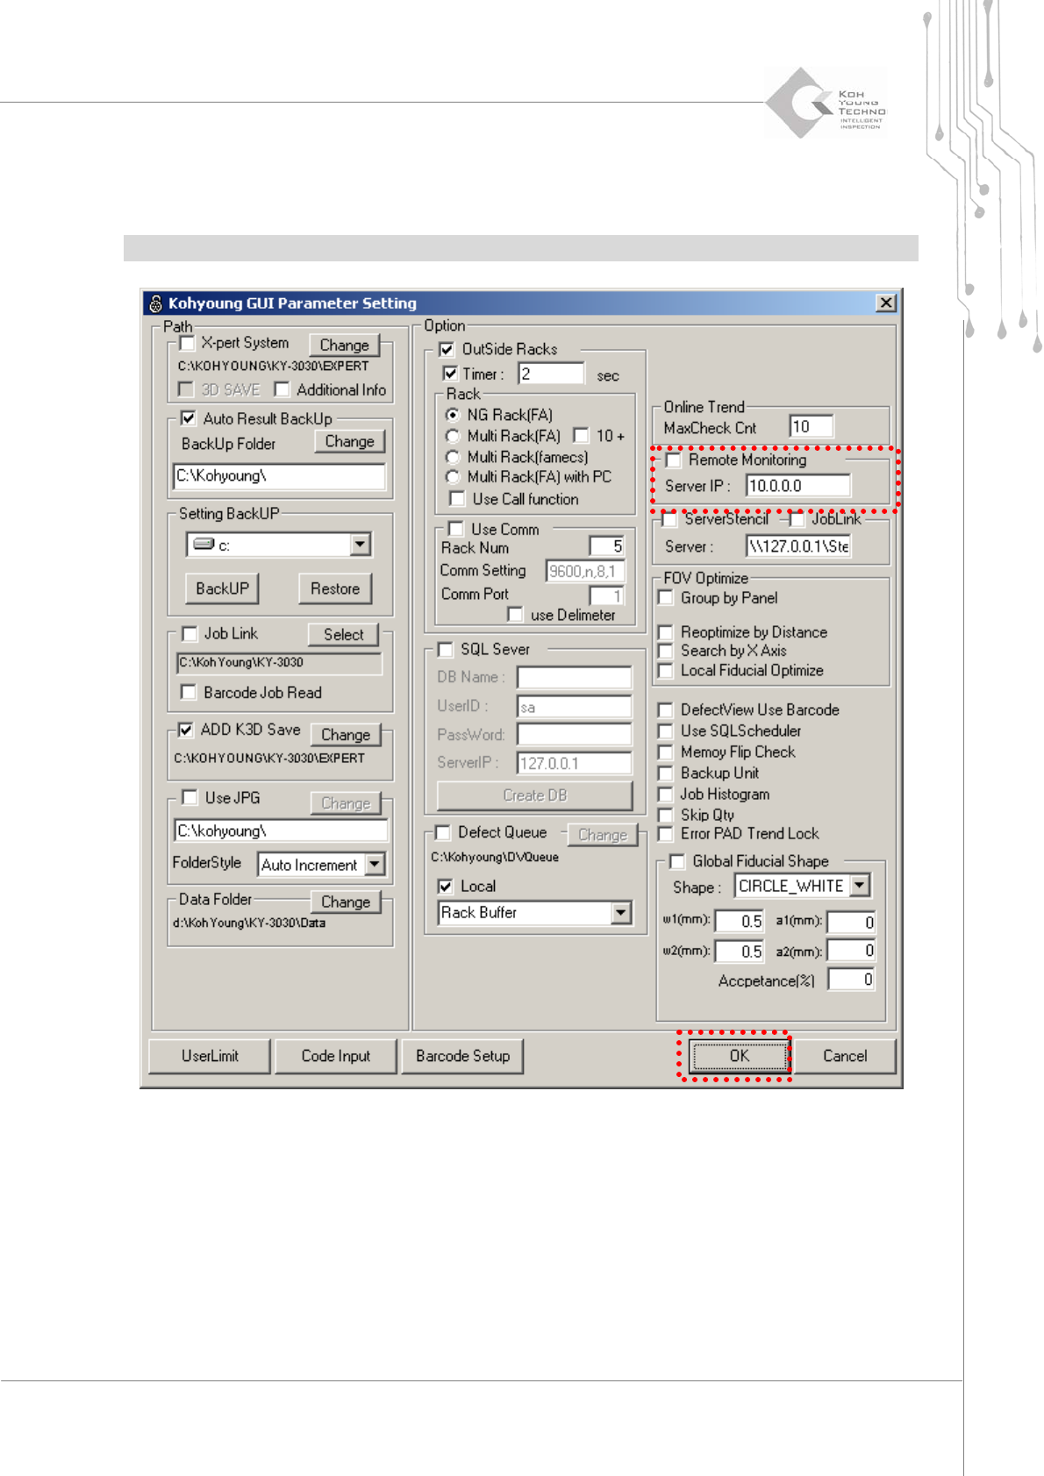The image size is (1044, 1476).
Task: Enable the X-pert System checkbox
Action: click(187, 343)
